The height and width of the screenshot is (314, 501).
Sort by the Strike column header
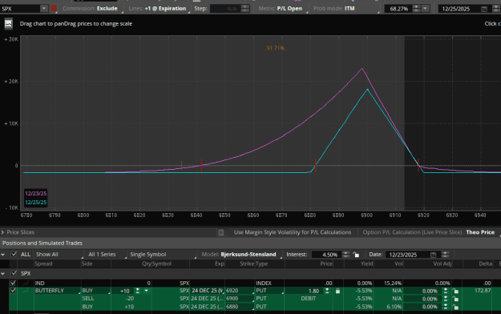[247, 264]
